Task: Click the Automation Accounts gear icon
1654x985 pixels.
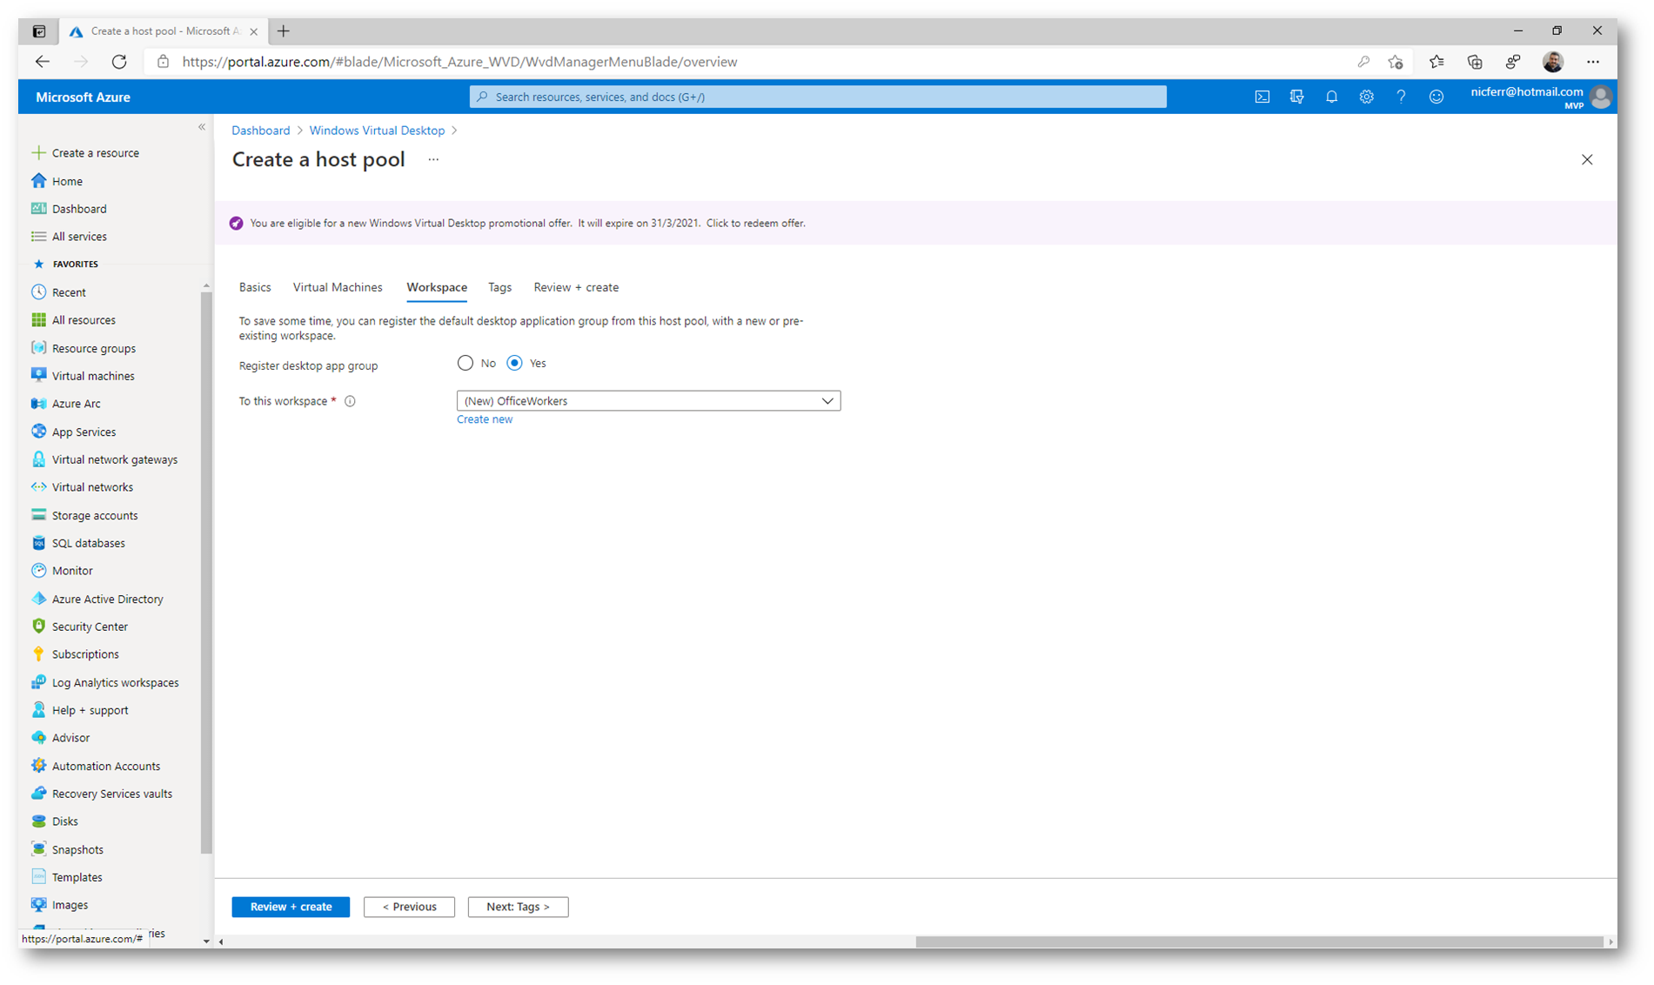Action: [38, 766]
